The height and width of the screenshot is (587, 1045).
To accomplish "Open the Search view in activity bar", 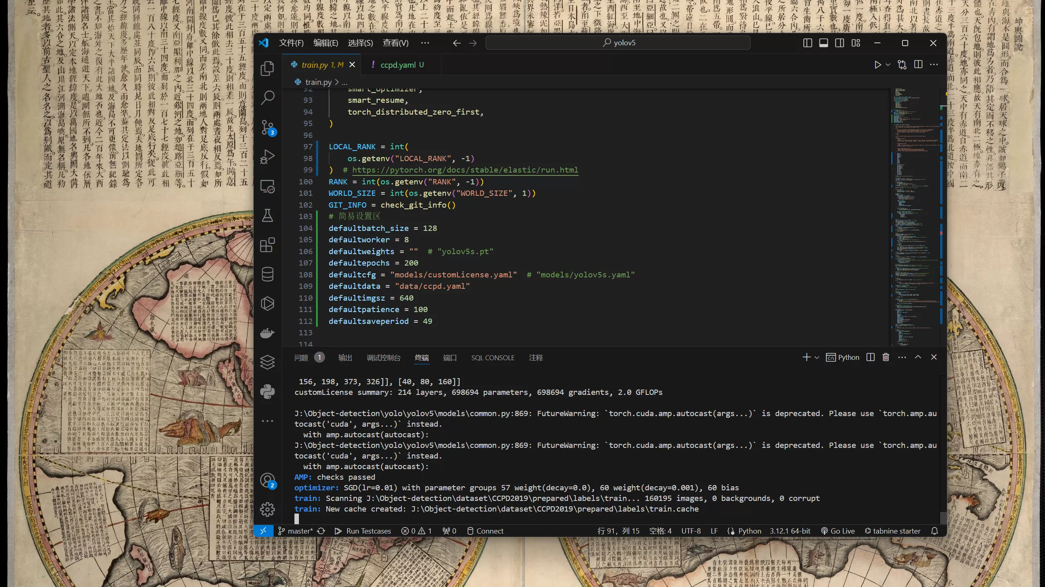I will pos(267,97).
